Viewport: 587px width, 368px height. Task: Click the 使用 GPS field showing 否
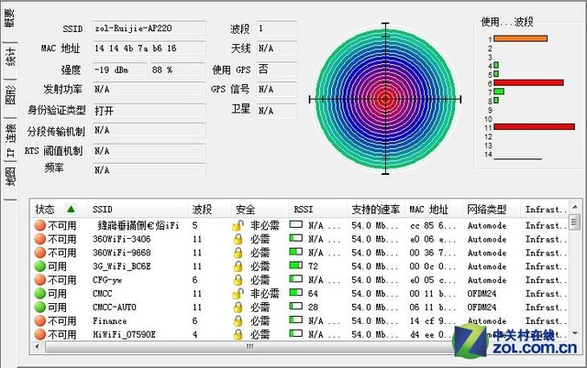tap(277, 70)
